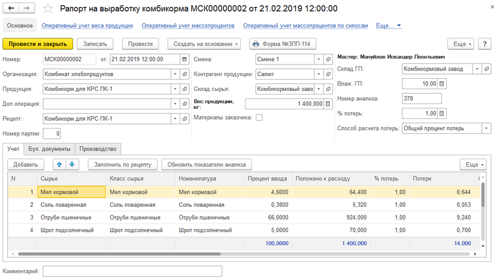Screen dimensions: 497x278
Task: Go forward with the right arrow button
Action: coord(27,8)
